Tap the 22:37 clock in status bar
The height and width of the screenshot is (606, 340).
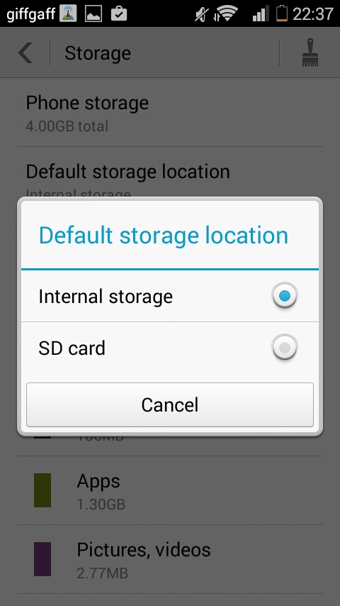(312, 14)
